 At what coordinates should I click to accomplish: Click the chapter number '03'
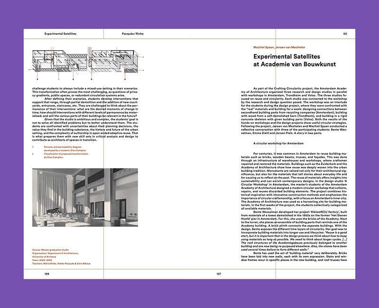click(x=345, y=34)
